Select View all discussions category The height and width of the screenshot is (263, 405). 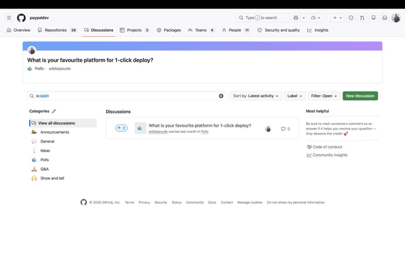click(63, 123)
